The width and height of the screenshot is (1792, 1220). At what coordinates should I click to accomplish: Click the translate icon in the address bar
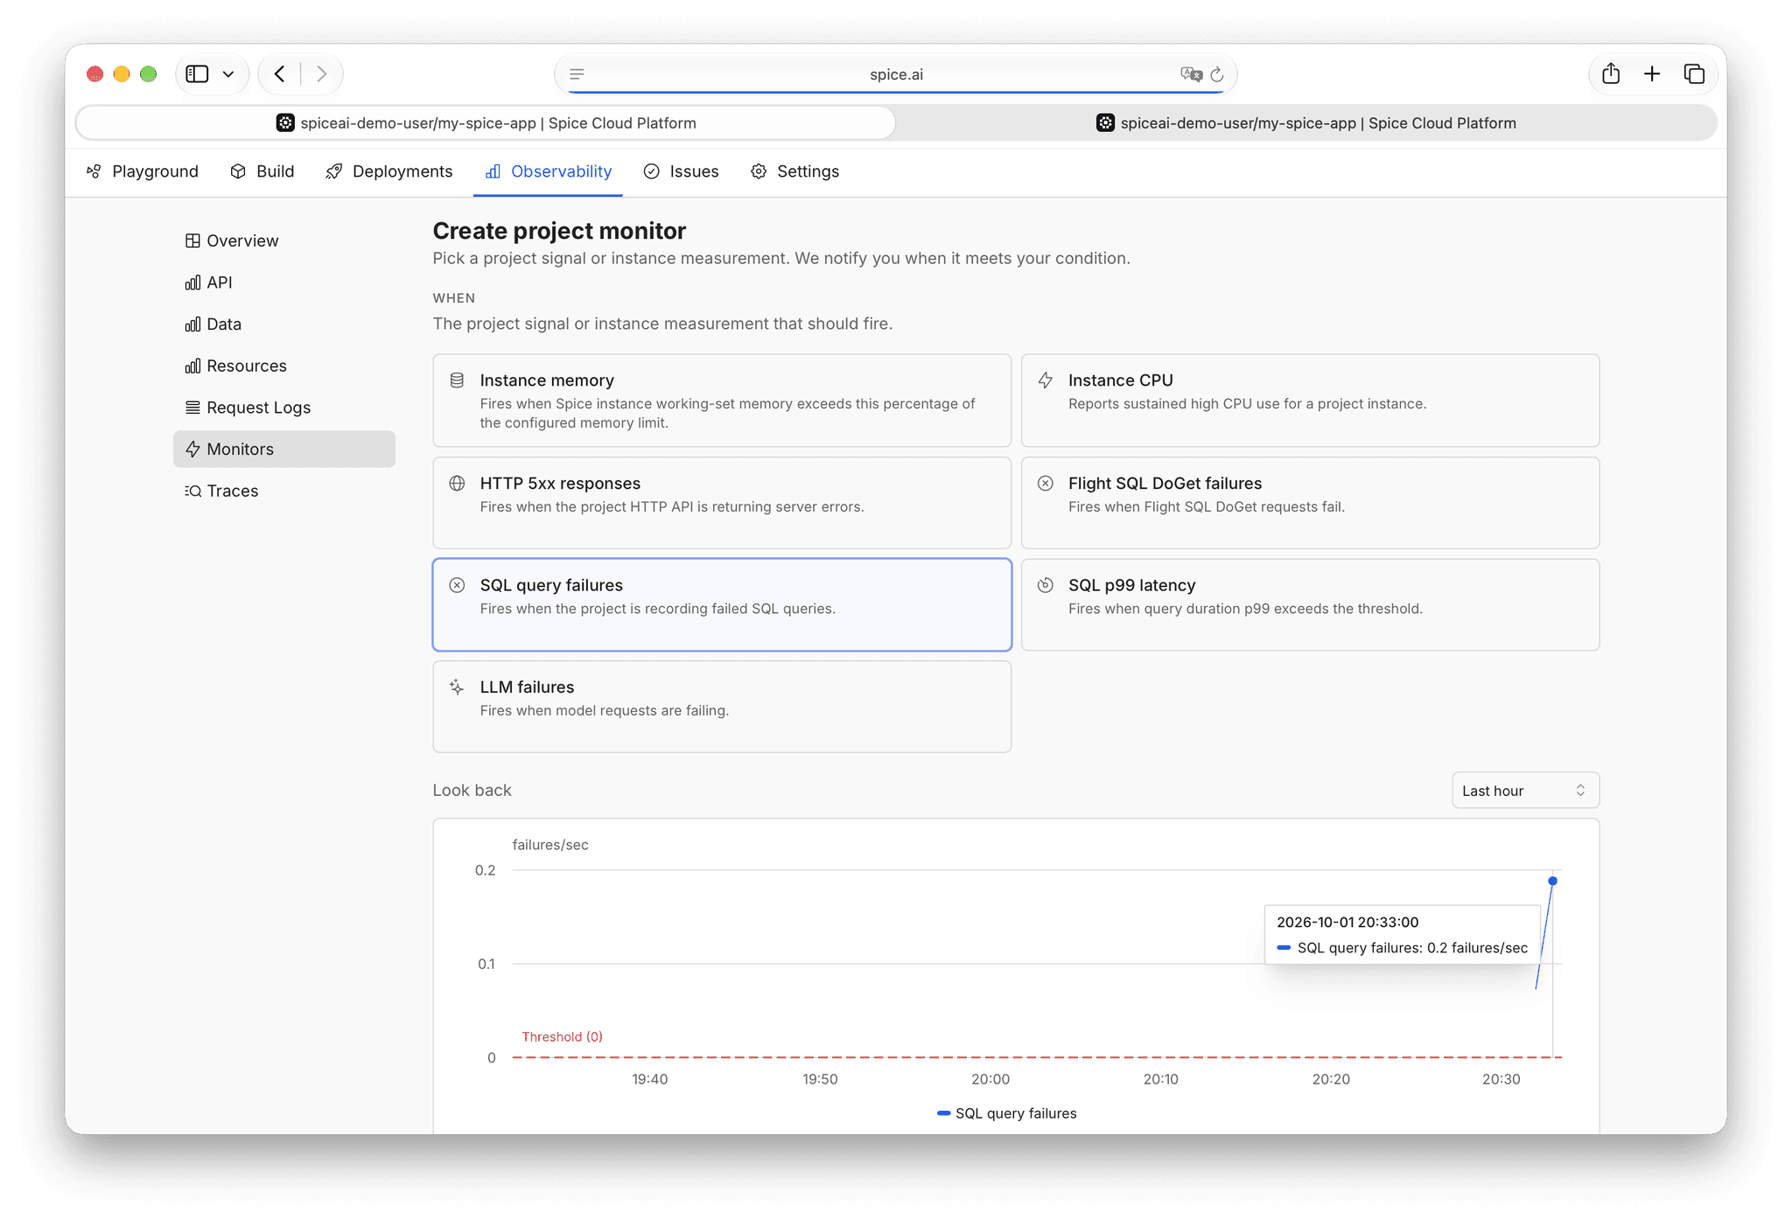click(1190, 74)
